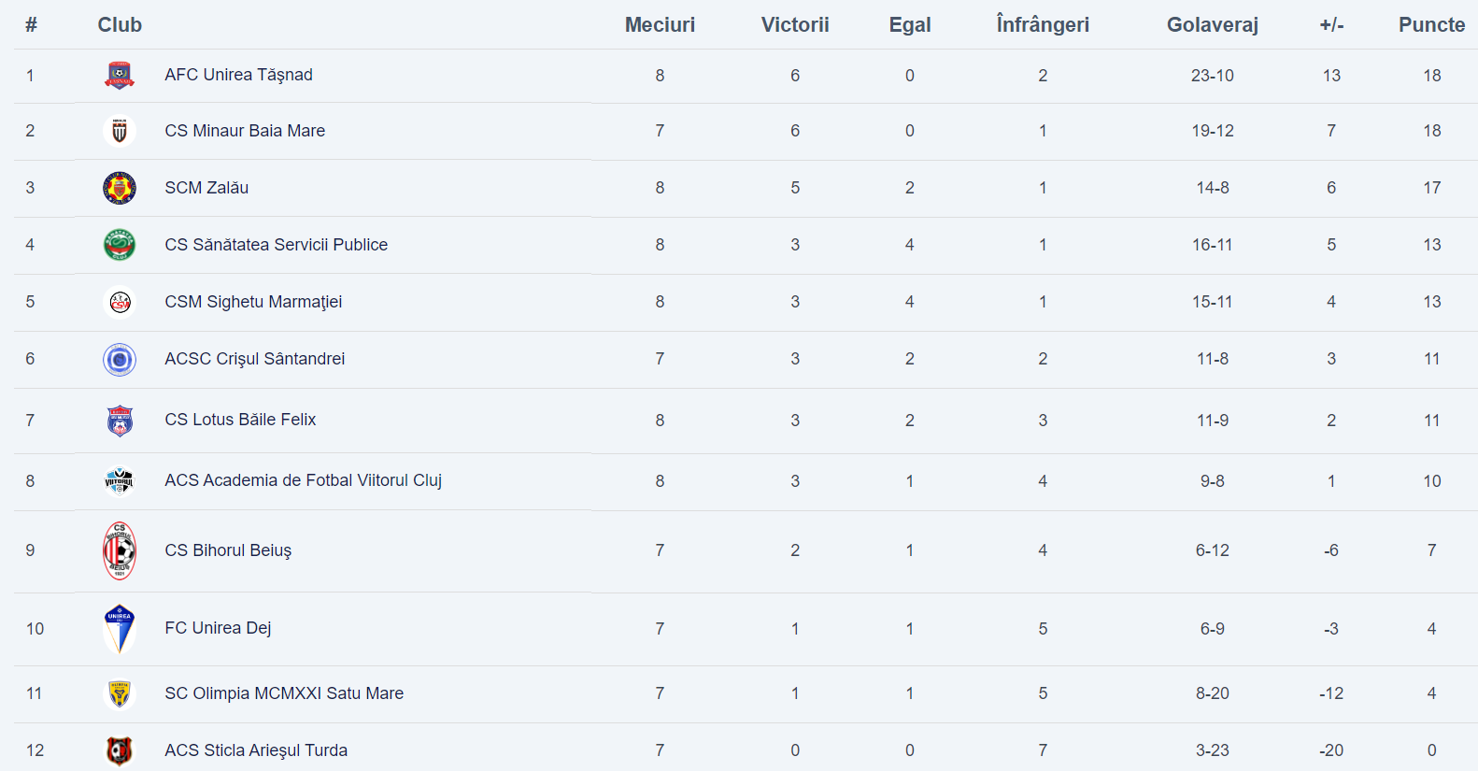Click the CS Minaur Baia Mare logo
1478x771 pixels.
click(x=120, y=131)
